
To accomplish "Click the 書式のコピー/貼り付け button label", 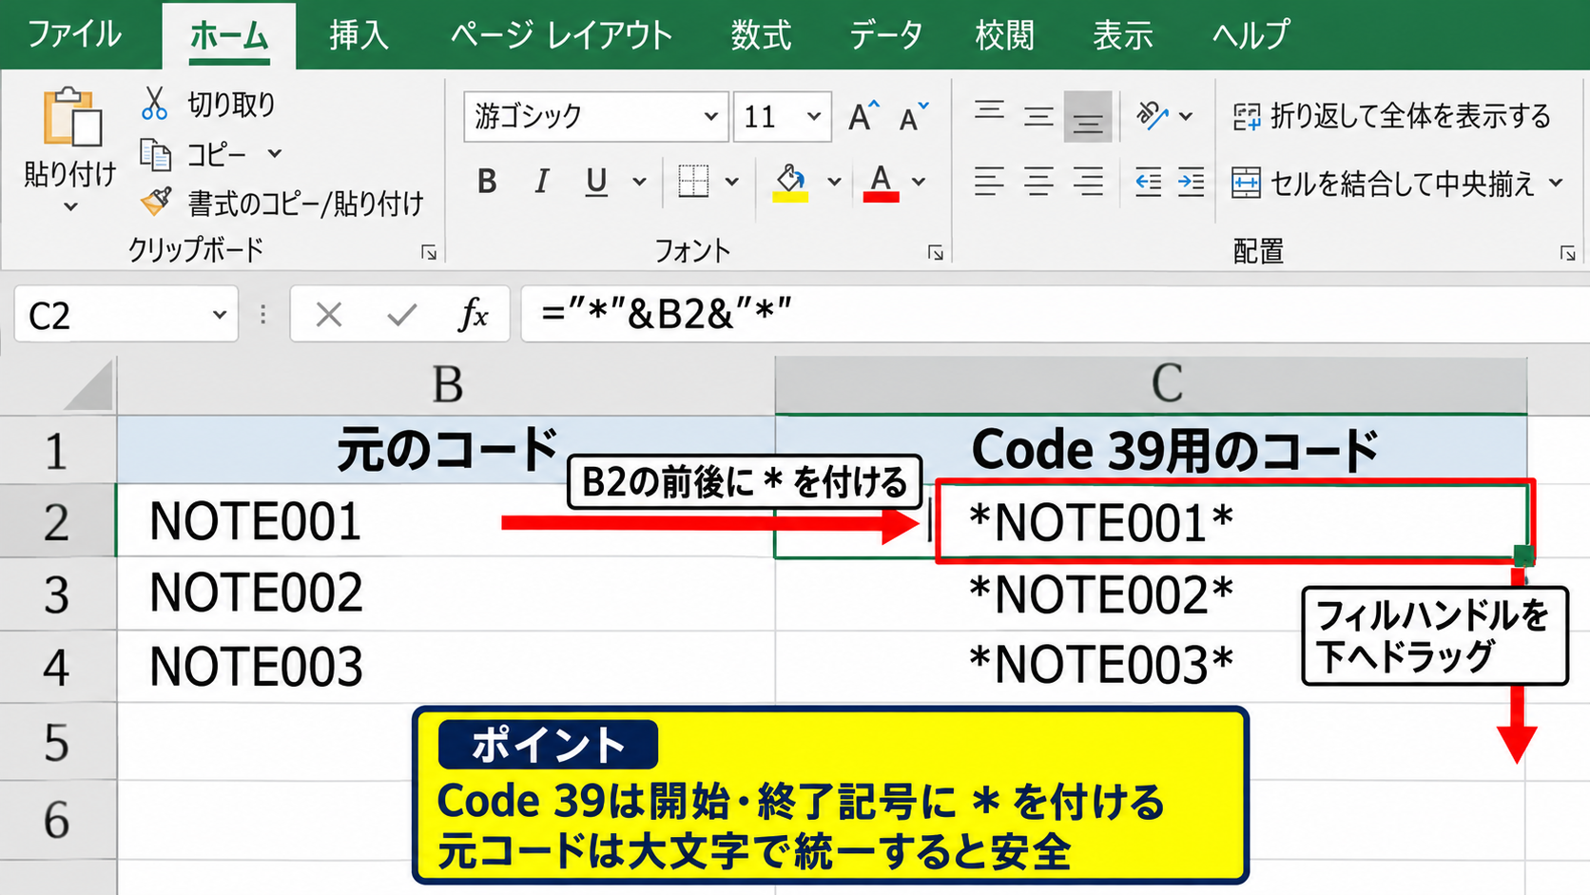I will pos(305,203).
